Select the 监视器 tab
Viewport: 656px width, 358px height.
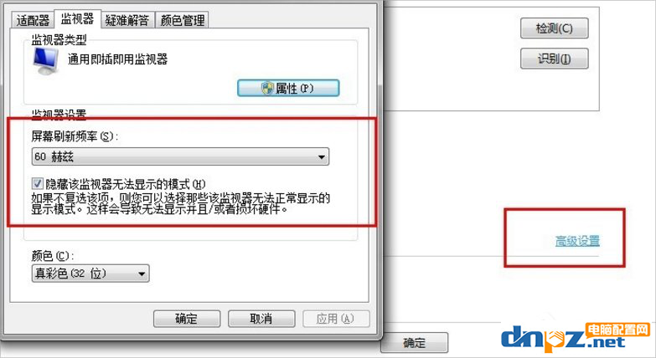(x=77, y=18)
